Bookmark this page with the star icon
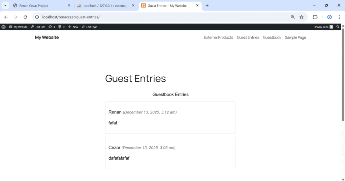This screenshot has width=345, height=182. (x=302, y=17)
